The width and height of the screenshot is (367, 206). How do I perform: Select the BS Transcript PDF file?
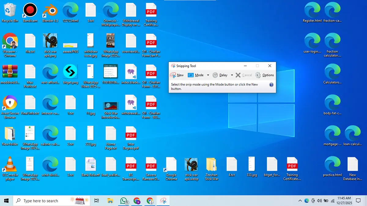pos(131,168)
